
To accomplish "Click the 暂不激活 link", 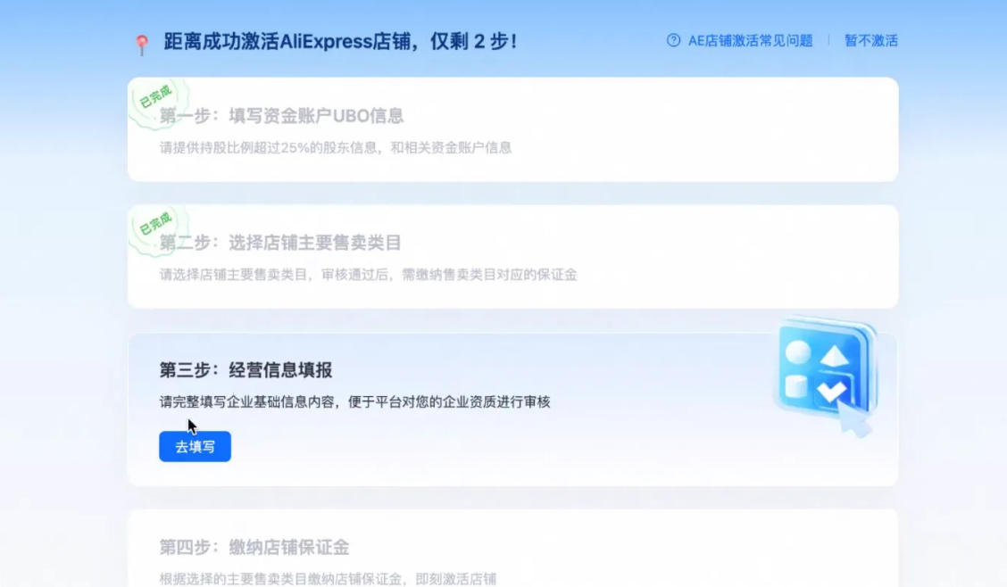I will [x=870, y=41].
